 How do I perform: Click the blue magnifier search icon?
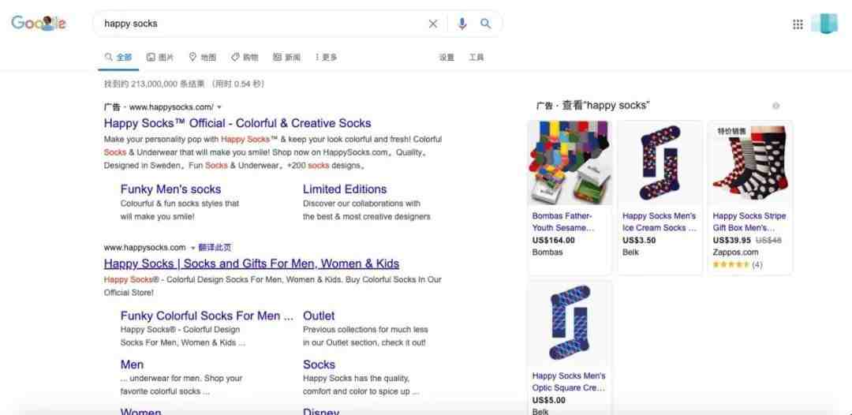486,24
